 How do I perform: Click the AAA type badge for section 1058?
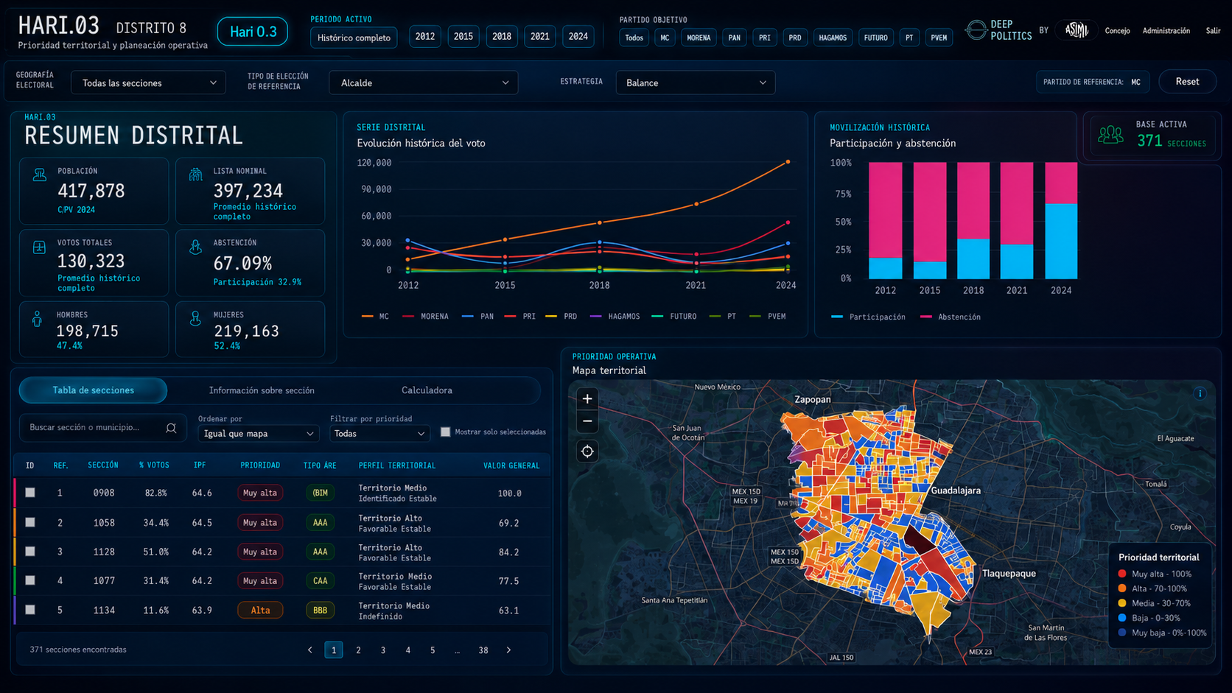320,523
